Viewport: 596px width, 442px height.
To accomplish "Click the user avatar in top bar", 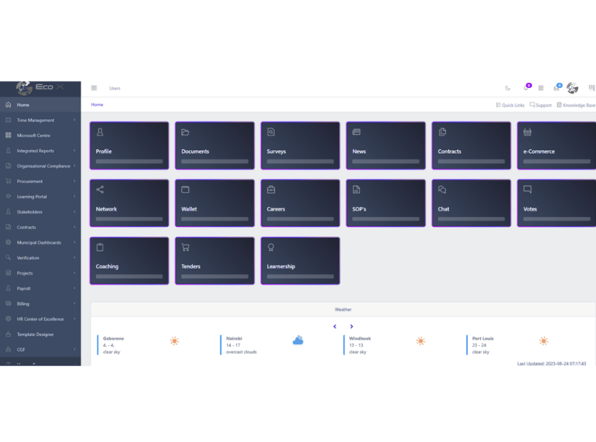I will 572,88.
